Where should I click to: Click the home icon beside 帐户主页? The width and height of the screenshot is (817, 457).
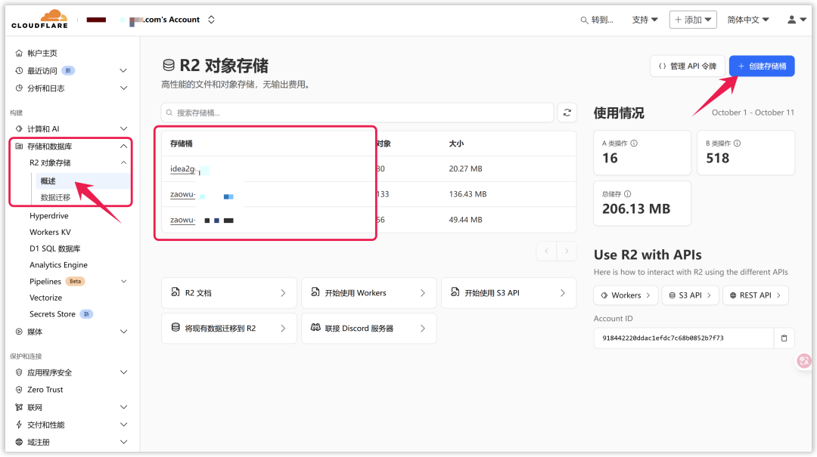pyautogui.click(x=19, y=53)
